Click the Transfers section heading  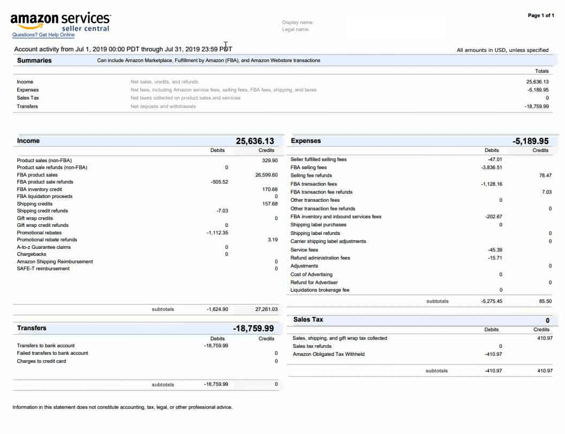coord(32,328)
